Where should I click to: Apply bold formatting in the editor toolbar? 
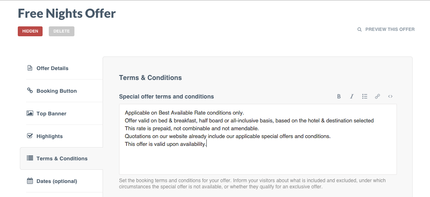click(339, 96)
